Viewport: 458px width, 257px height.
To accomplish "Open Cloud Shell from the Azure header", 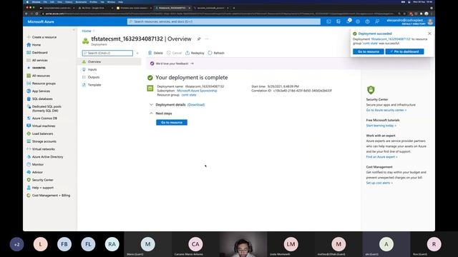I will tap(328, 21).
